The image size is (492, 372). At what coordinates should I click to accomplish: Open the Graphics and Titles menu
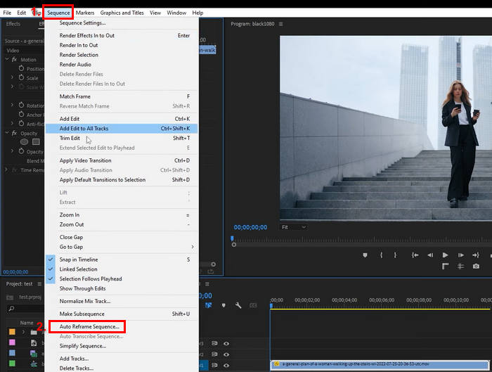tap(122, 13)
